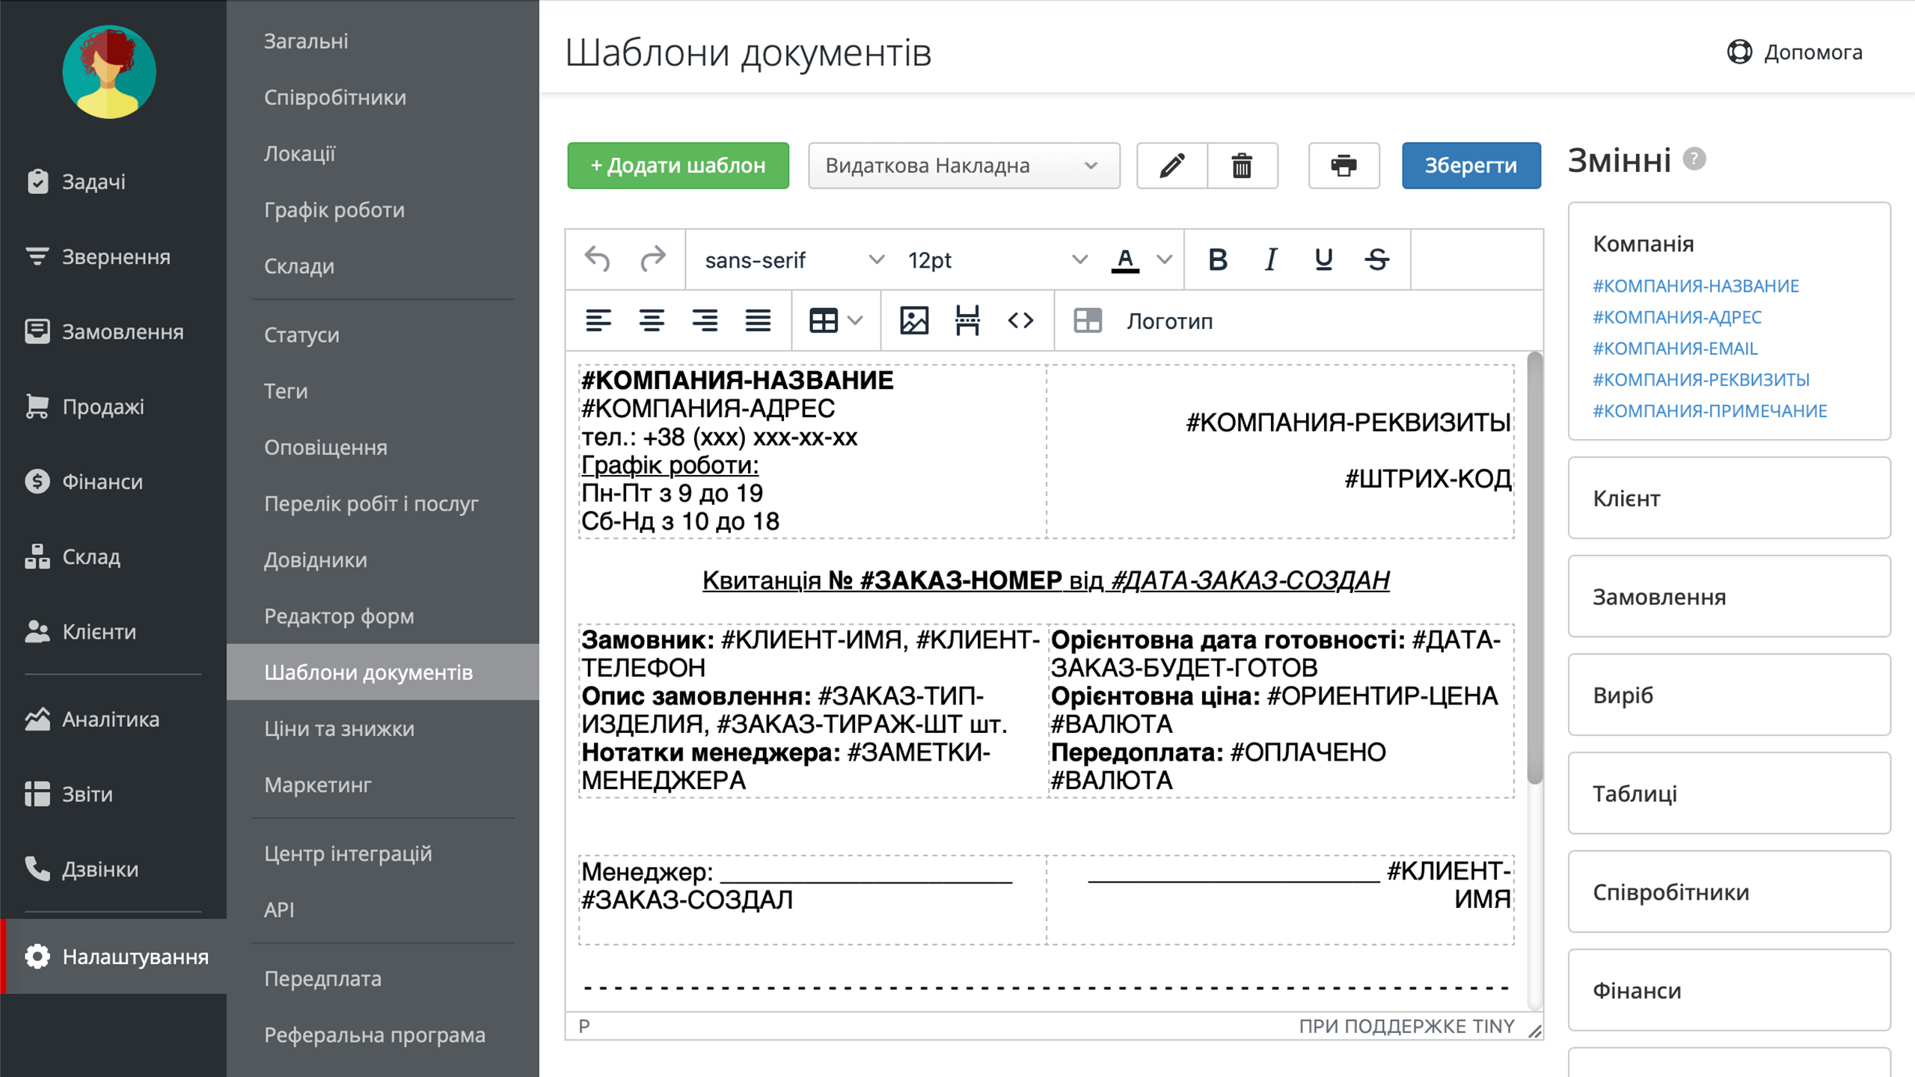The width and height of the screenshot is (1915, 1077).
Task: Open the 12pt font size dropdown
Action: click(996, 260)
